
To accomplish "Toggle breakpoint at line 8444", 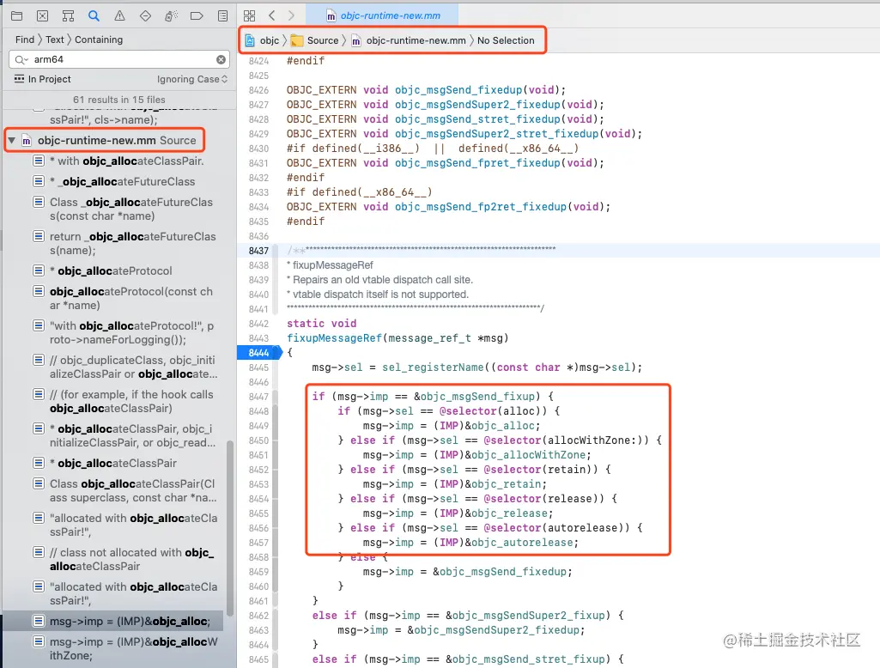I will (258, 353).
